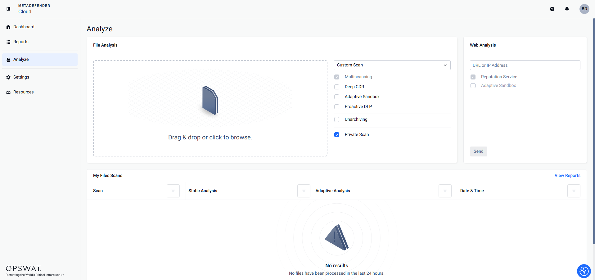Click the My Files Scans heading
This screenshot has height=280, width=595.
tap(108, 176)
